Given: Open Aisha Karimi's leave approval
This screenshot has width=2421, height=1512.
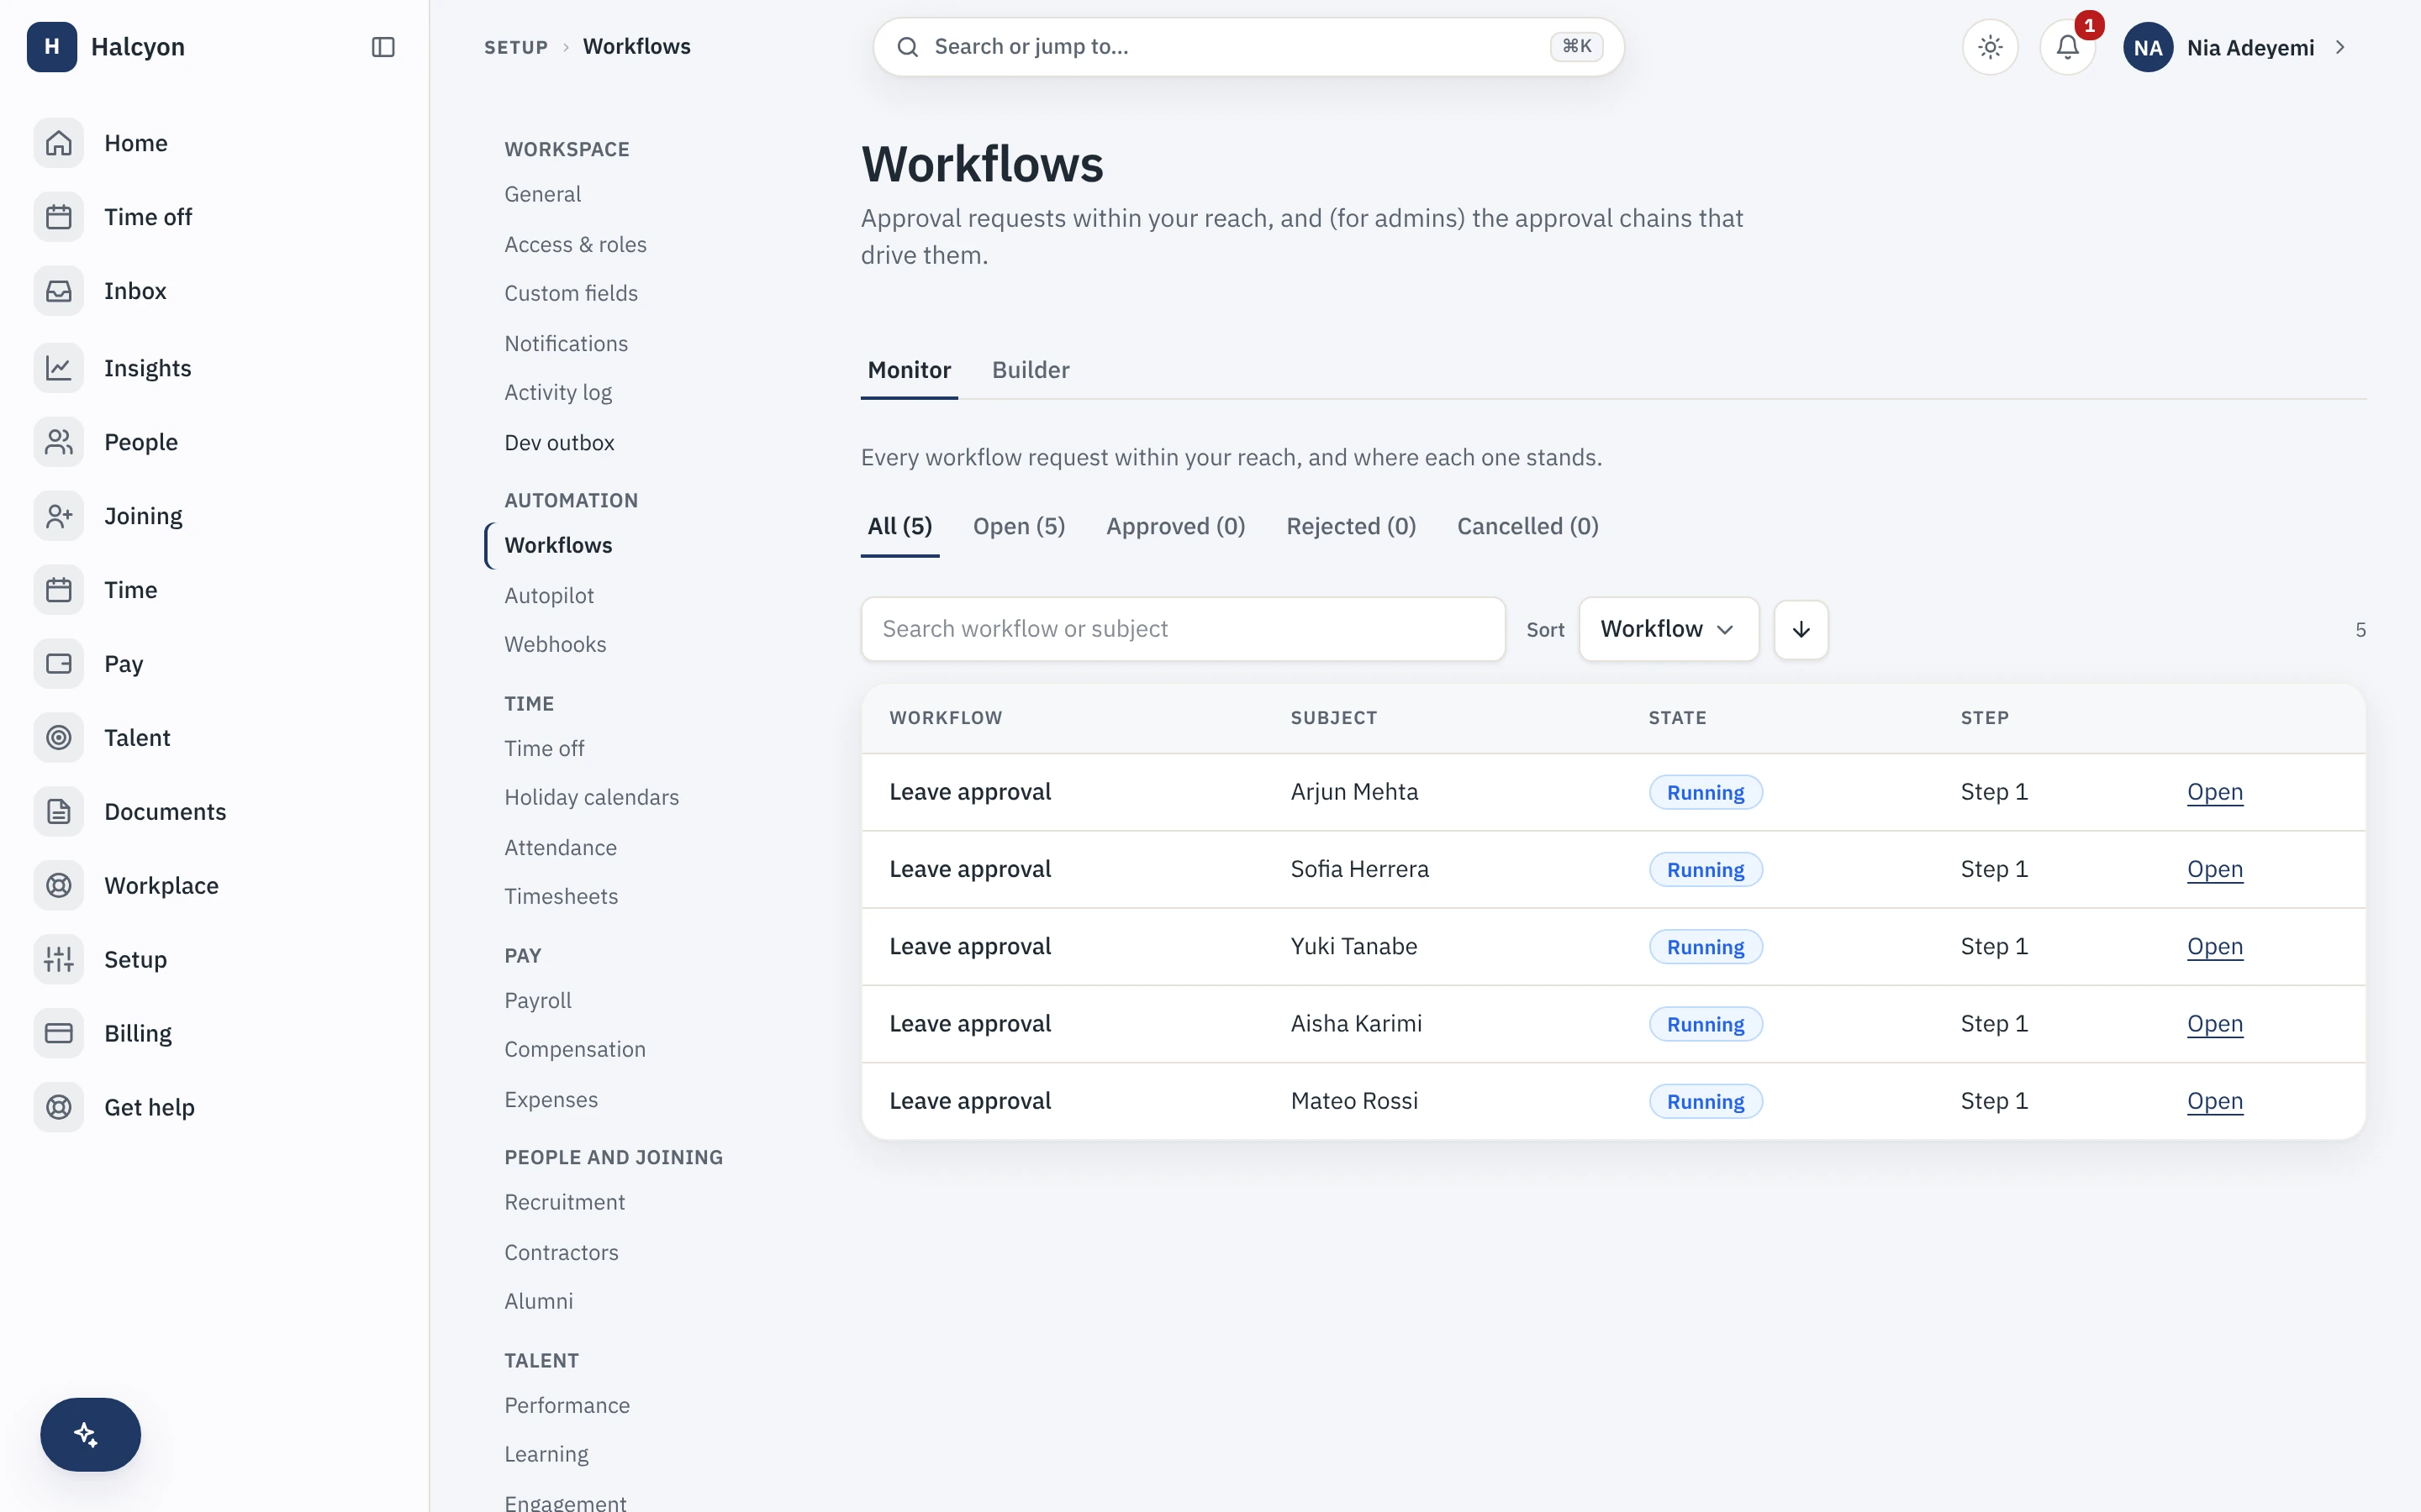Looking at the screenshot, I should 2214,1024.
